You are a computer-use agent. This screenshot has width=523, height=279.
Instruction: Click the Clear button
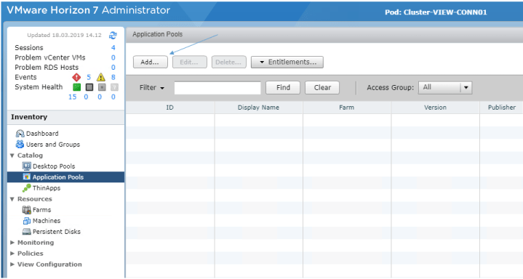[x=322, y=88]
